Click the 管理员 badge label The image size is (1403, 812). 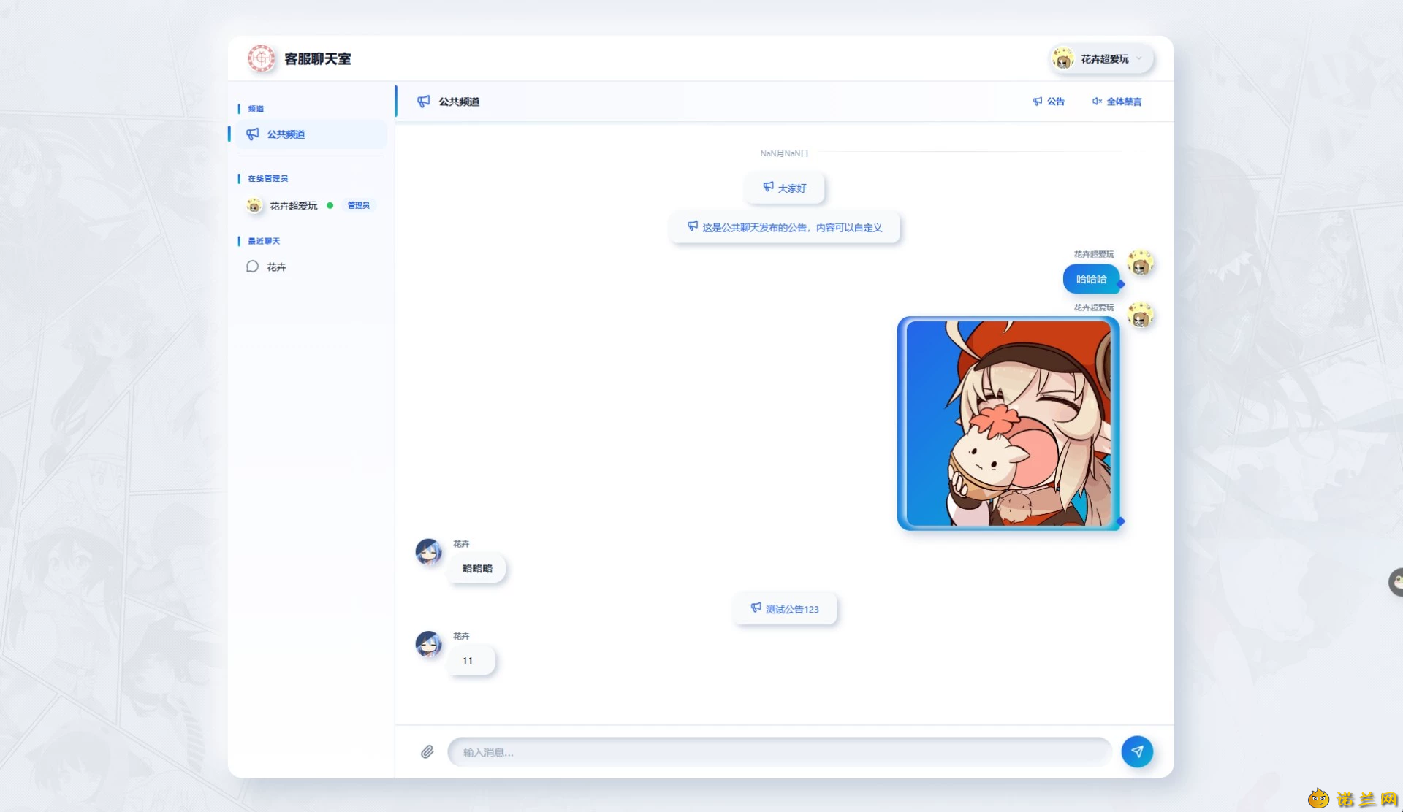point(358,205)
